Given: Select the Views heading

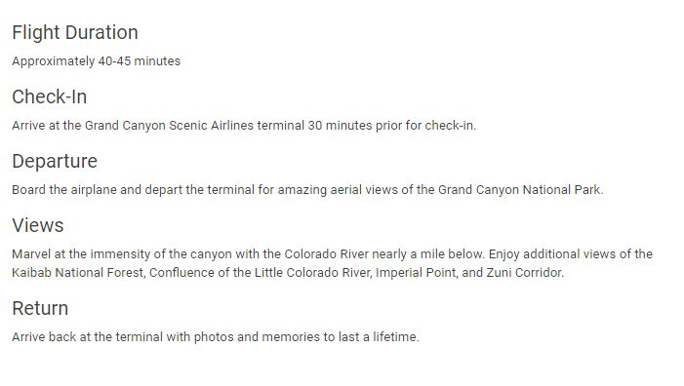Looking at the screenshot, I should tap(38, 225).
